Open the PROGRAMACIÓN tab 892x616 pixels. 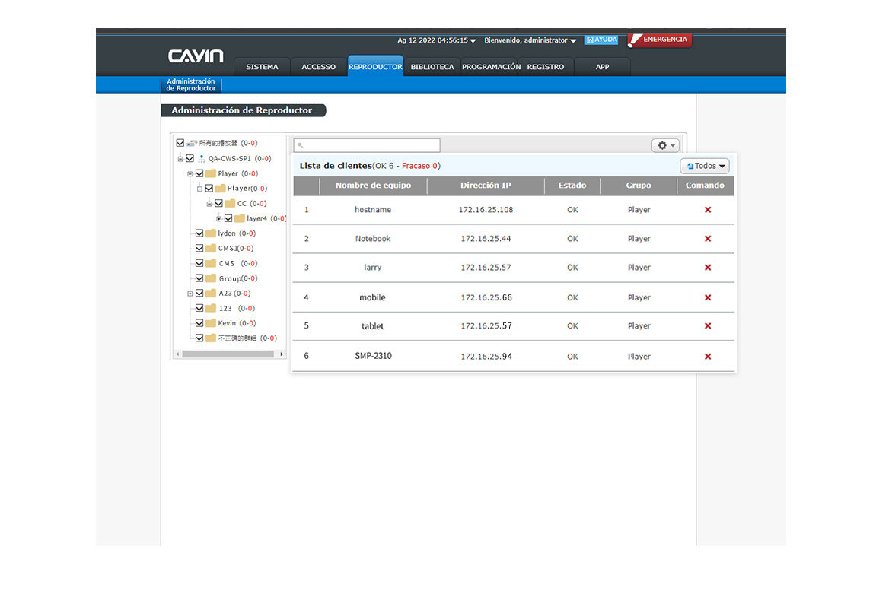[491, 66]
